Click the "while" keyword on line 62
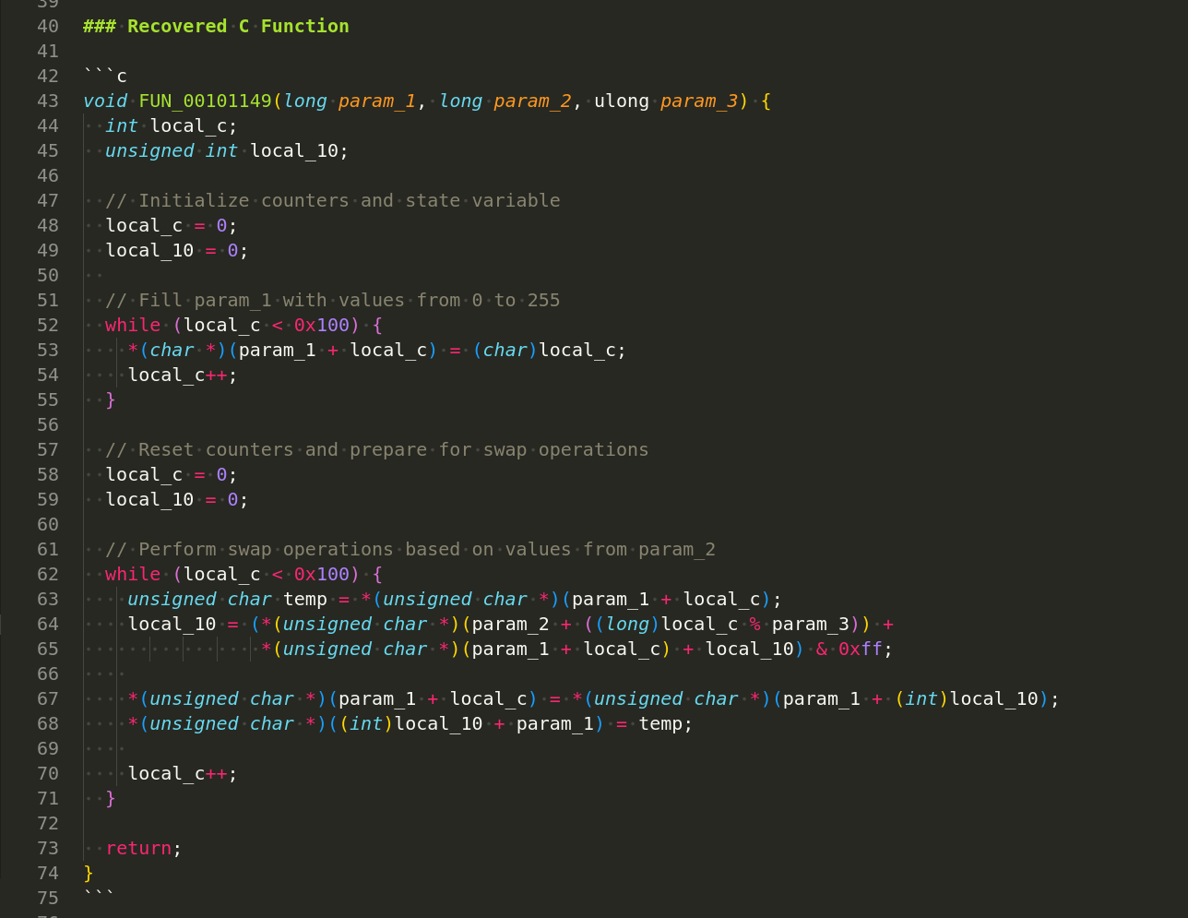 [133, 574]
